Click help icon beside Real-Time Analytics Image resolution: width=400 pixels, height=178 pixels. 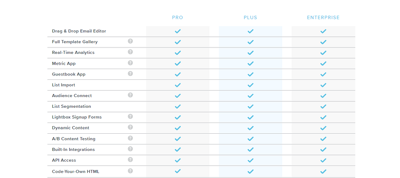[x=130, y=52]
